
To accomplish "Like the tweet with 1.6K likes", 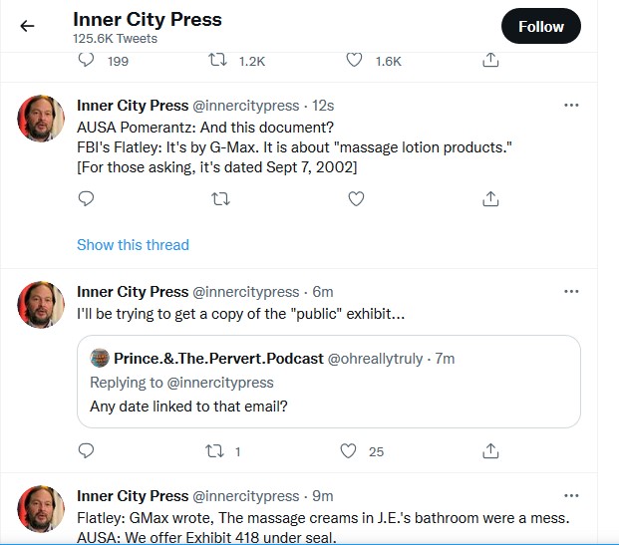I will click(354, 60).
